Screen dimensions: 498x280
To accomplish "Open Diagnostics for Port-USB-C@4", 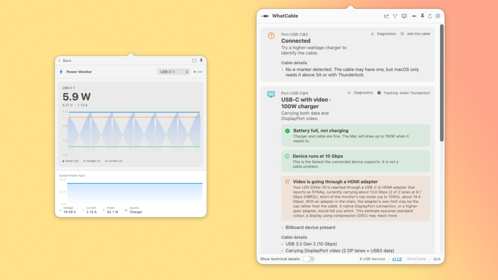I will coord(360,93).
